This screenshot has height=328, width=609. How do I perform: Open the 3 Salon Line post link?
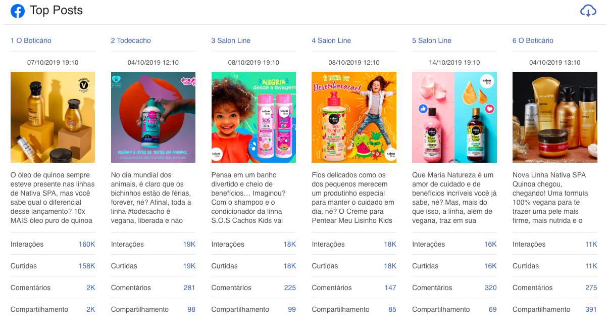[231, 40]
